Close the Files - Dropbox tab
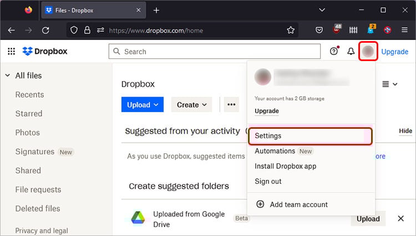This screenshot has width=416, height=236. (139, 11)
